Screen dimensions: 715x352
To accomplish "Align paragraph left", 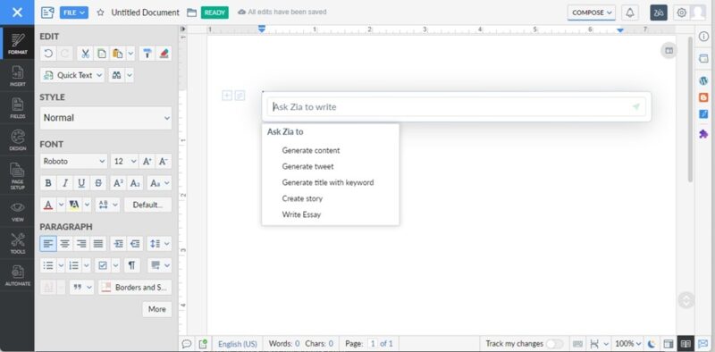I will coord(48,244).
